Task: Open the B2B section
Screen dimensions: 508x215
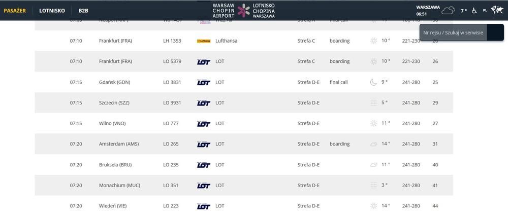Action: [x=83, y=10]
